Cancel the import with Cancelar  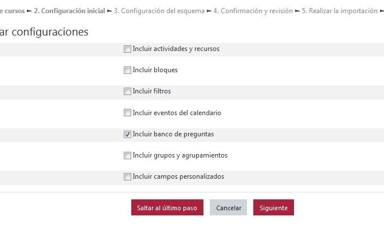228,207
